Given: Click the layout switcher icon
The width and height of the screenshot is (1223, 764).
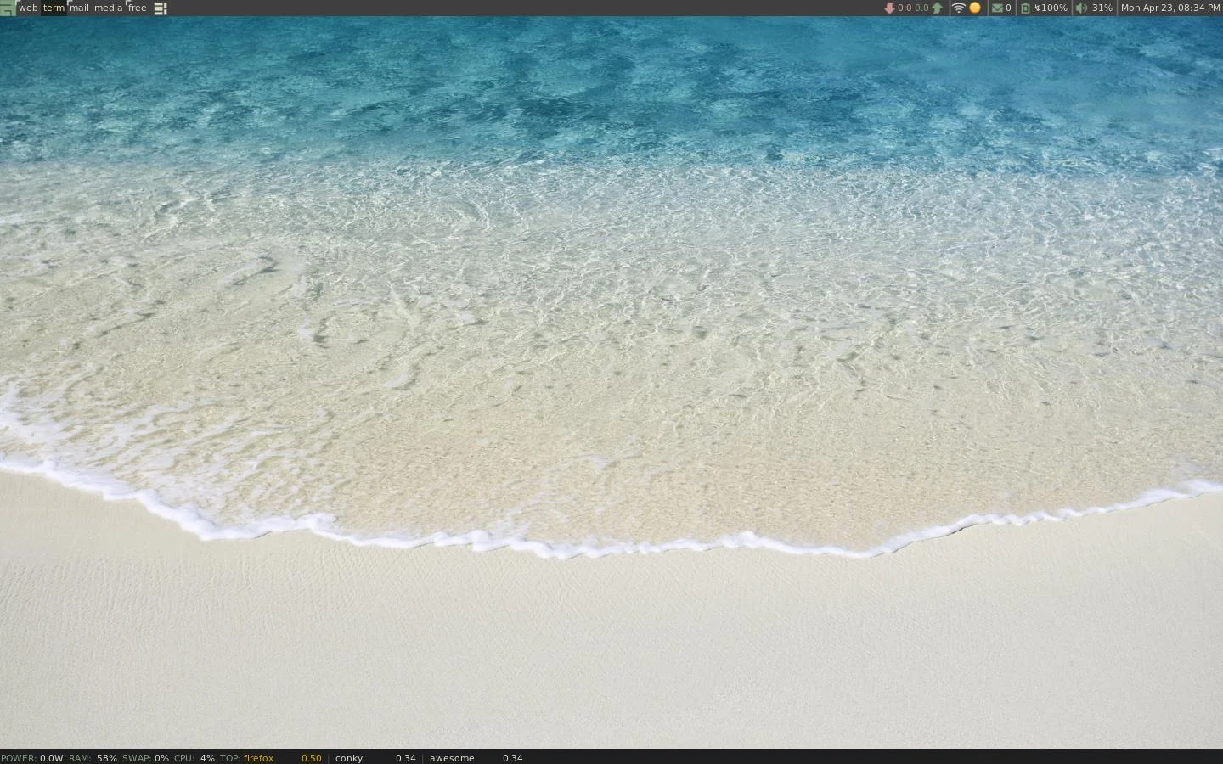Looking at the screenshot, I should click(x=160, y=8).
